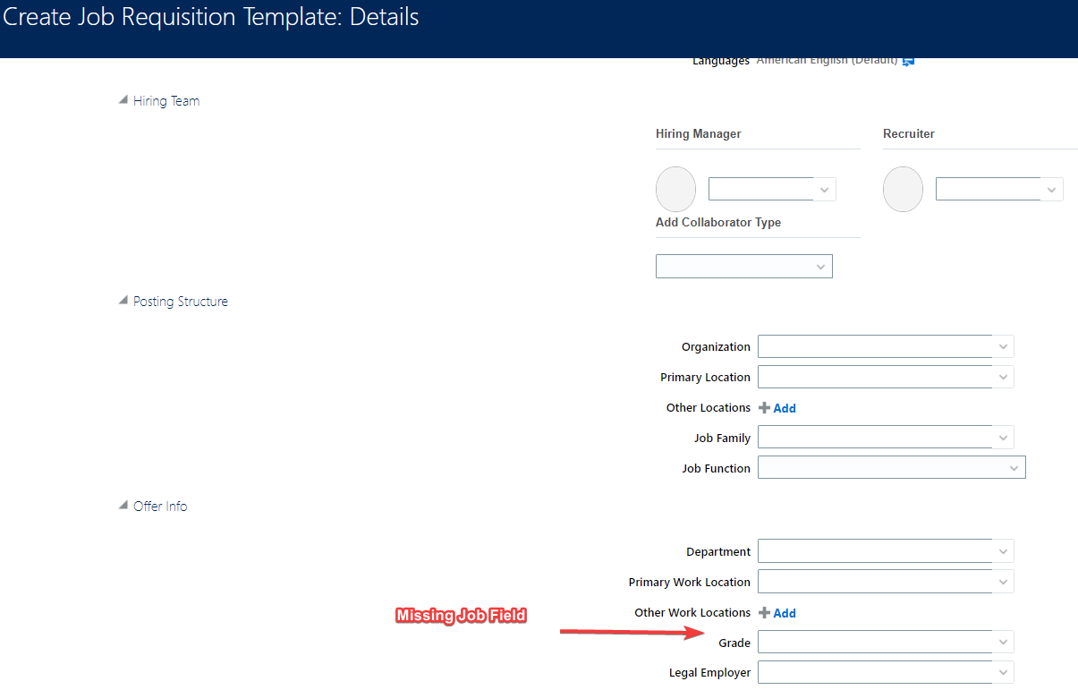Open the Job Family dropdown
The width and height of the screenshot is (1078, 690).
(1003, 437)
